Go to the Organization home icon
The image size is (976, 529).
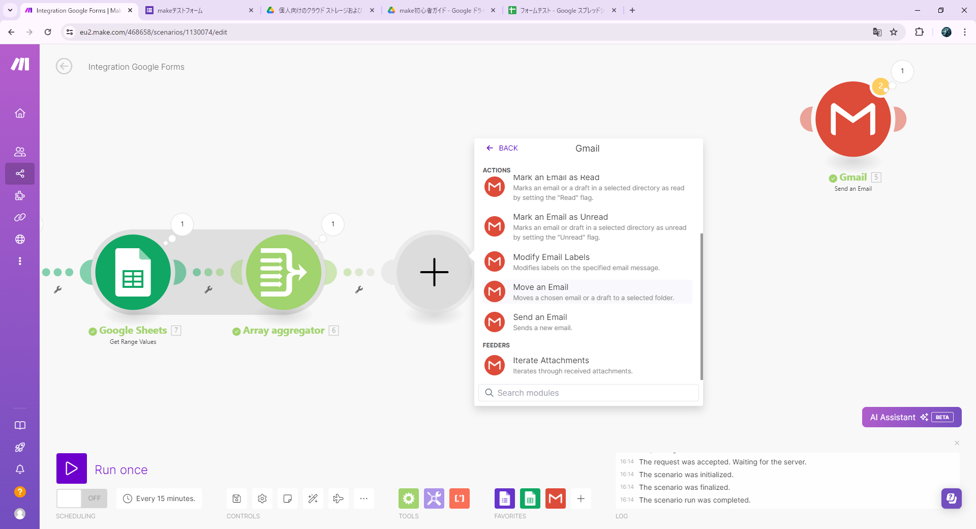coord(20,113)
